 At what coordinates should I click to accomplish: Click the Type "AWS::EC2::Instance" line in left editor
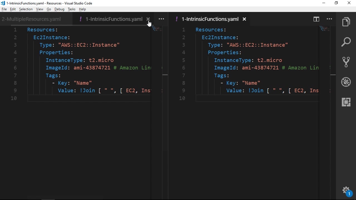click(80, 45)
